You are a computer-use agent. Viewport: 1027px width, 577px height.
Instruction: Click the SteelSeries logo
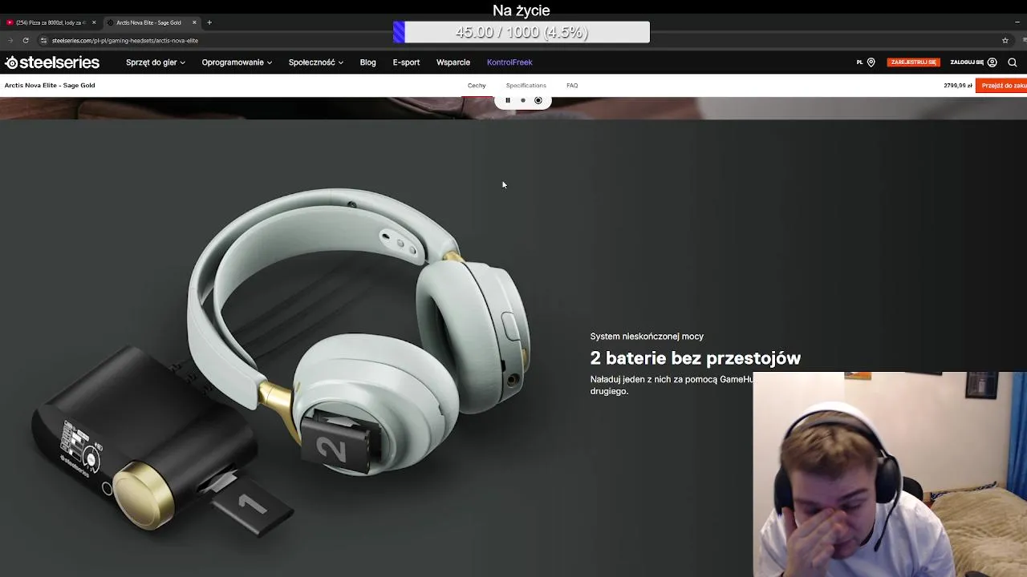coord(52,63)
